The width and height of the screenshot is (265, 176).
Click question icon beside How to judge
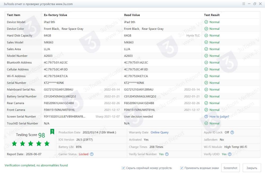click(x=206, y=117)
